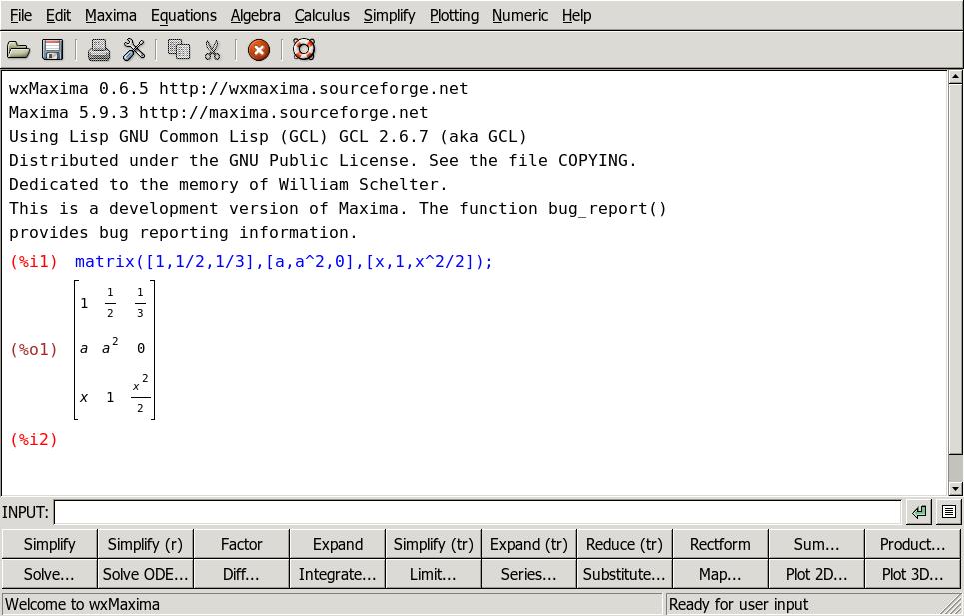Open the Maxima menu
Image resolution: width=964 pixels, height=616 pixels.
(x=110, y=15)
